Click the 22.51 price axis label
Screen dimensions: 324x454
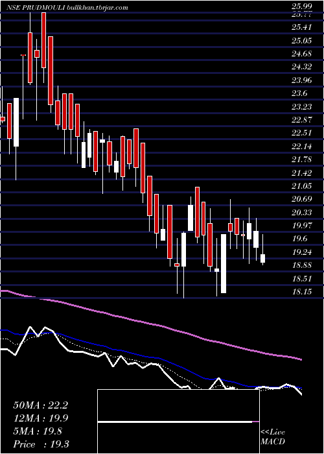(302, 134)
